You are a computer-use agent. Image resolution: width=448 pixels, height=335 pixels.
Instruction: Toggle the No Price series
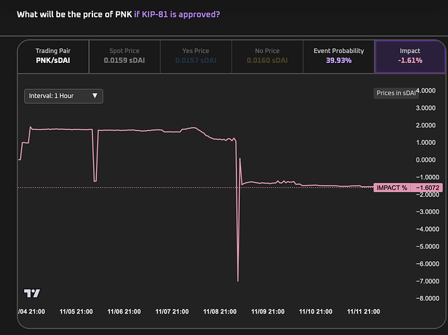click(267, 56)
